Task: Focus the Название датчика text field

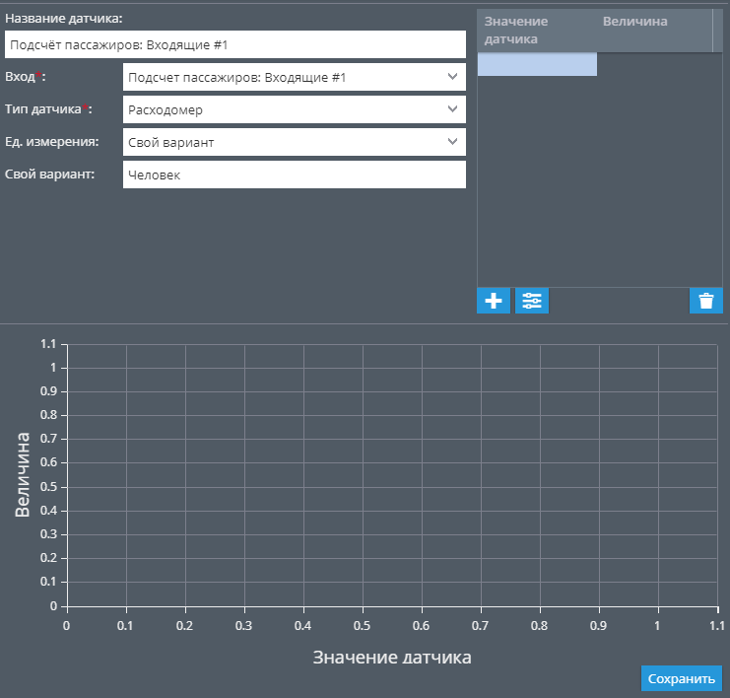Action: [234, 44]
